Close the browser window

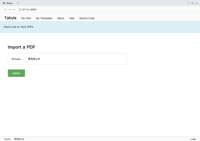click(x=196, y=3)
